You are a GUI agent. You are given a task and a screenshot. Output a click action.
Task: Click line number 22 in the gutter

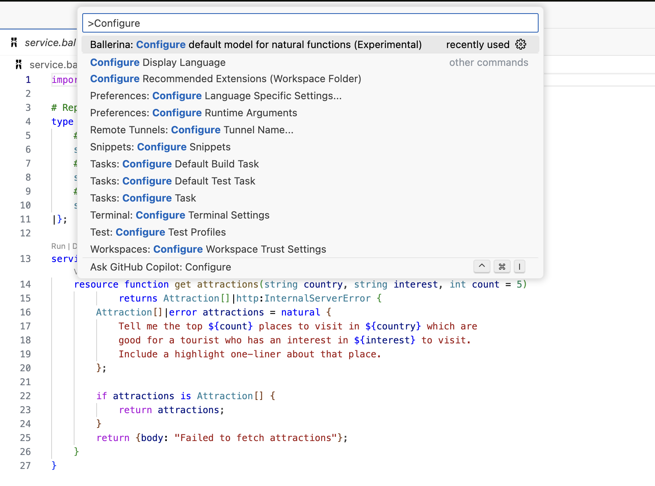tap(25, 396)
